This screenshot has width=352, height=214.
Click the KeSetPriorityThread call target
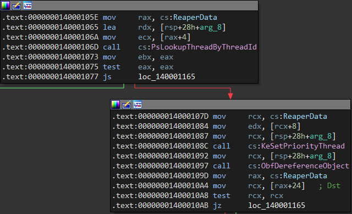point(303,146)
